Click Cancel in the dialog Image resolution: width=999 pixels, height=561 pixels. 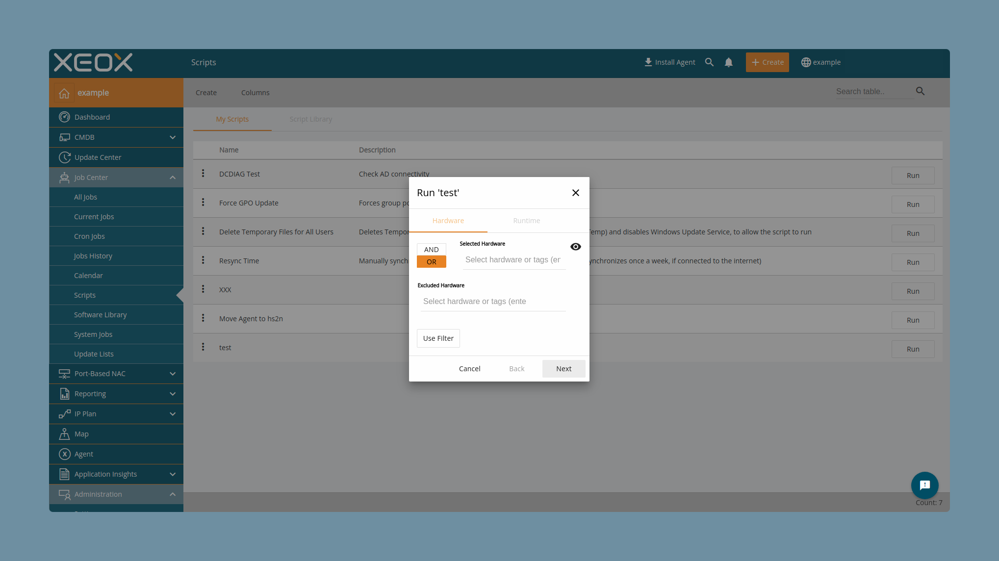point(470,369)
